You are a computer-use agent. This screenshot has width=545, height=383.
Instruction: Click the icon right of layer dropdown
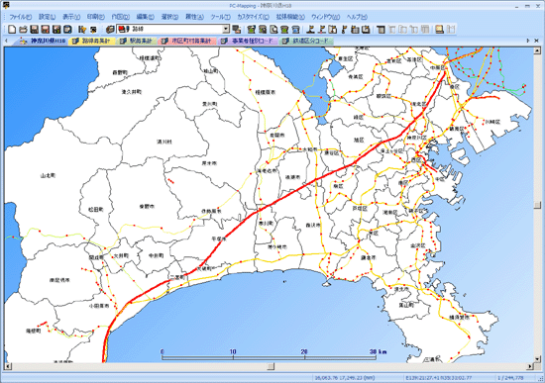237,29
